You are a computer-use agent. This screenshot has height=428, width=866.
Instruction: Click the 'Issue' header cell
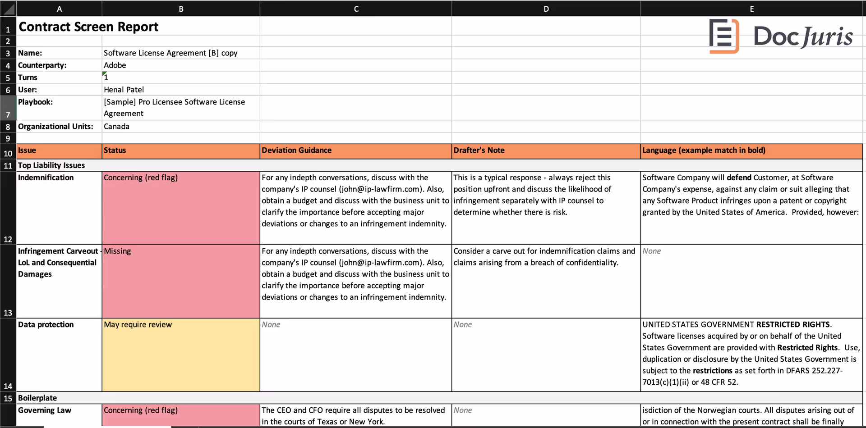pos(59,151)
